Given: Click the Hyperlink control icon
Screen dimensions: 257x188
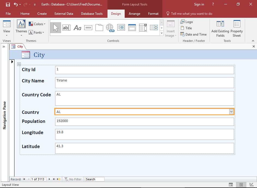Looking at the screenshot, I should (110, 28).
